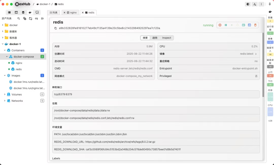Screen dimensions: 274x165
Task: Open the redis container terminal
Action: pyautogui.click(x=249, y=25)
